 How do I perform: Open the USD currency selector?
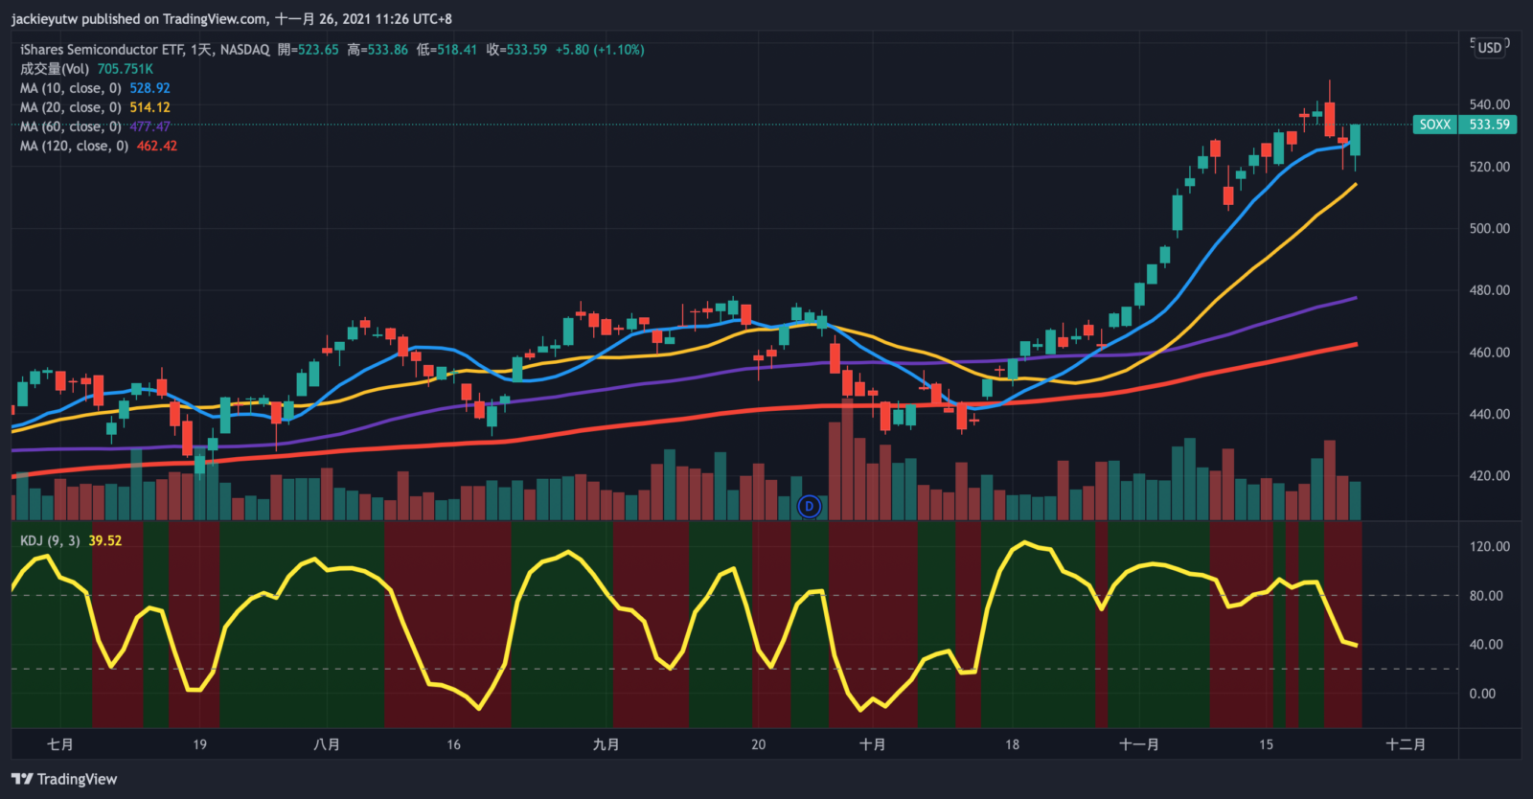pyautogui.click(x=1489, y=48)
